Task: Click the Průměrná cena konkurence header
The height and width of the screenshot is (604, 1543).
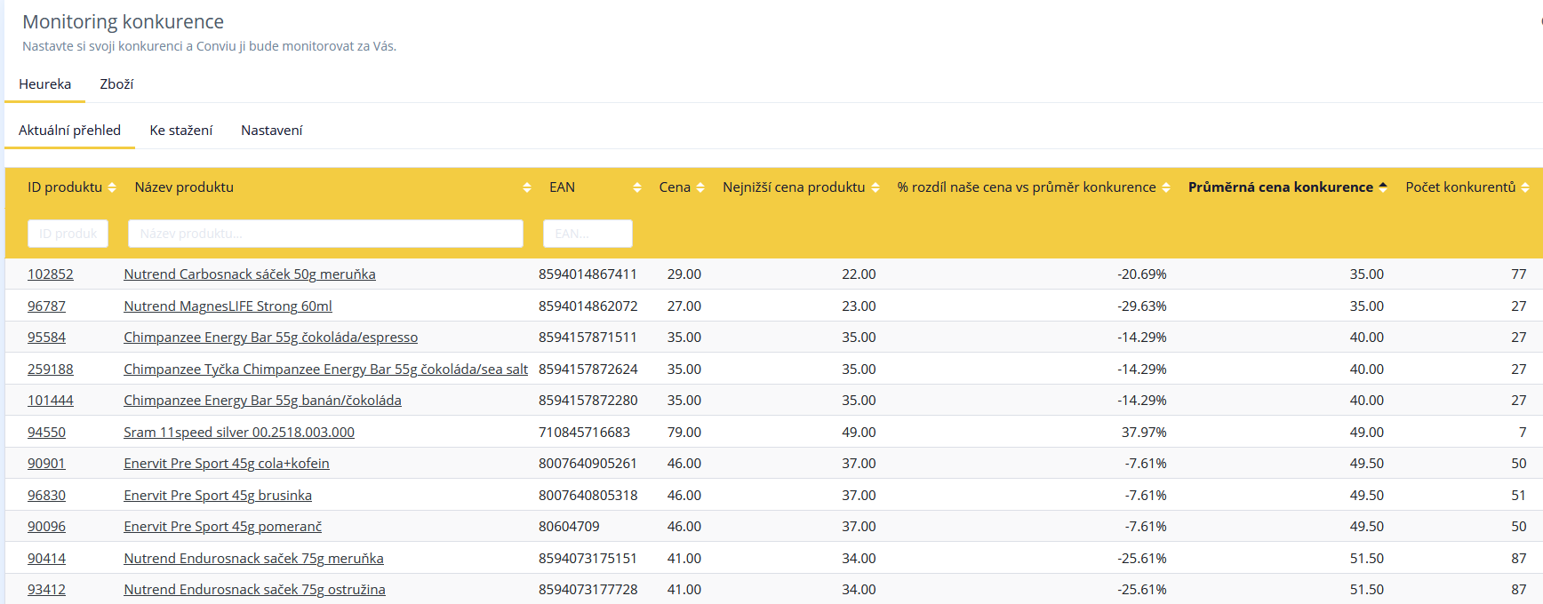Action: pyautogui.click(x=1280, y=187)
